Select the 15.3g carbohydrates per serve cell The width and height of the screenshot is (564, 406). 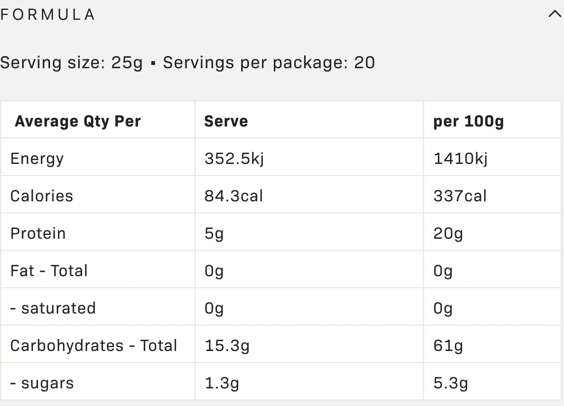pyautogui.click(x=227, y=345)
